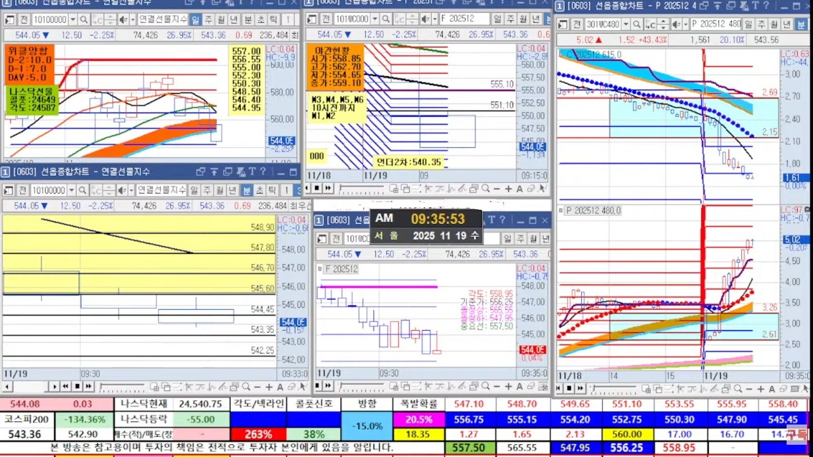Click the help question mark in the P 202512 window title bar
This screenshot has width=813, height=457.
766,6
